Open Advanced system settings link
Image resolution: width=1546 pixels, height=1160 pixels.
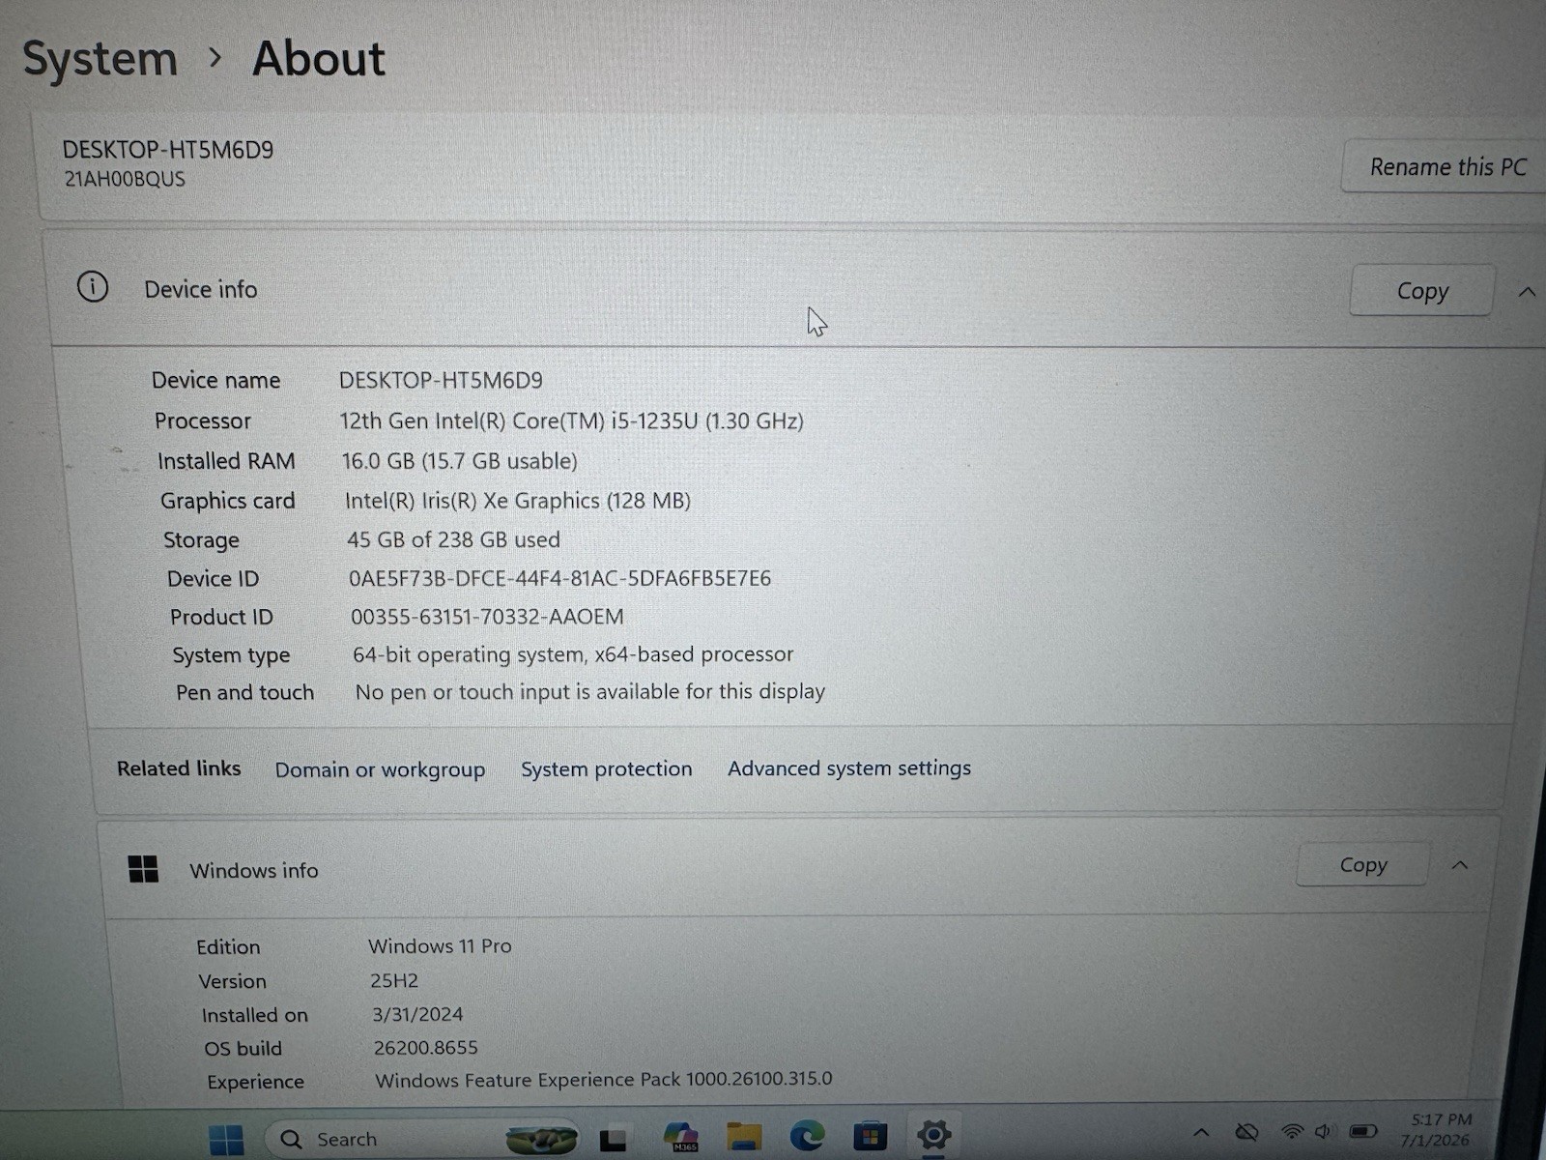tap(849, 768)
